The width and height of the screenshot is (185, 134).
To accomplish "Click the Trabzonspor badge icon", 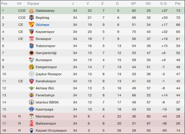I will [31, 46].
